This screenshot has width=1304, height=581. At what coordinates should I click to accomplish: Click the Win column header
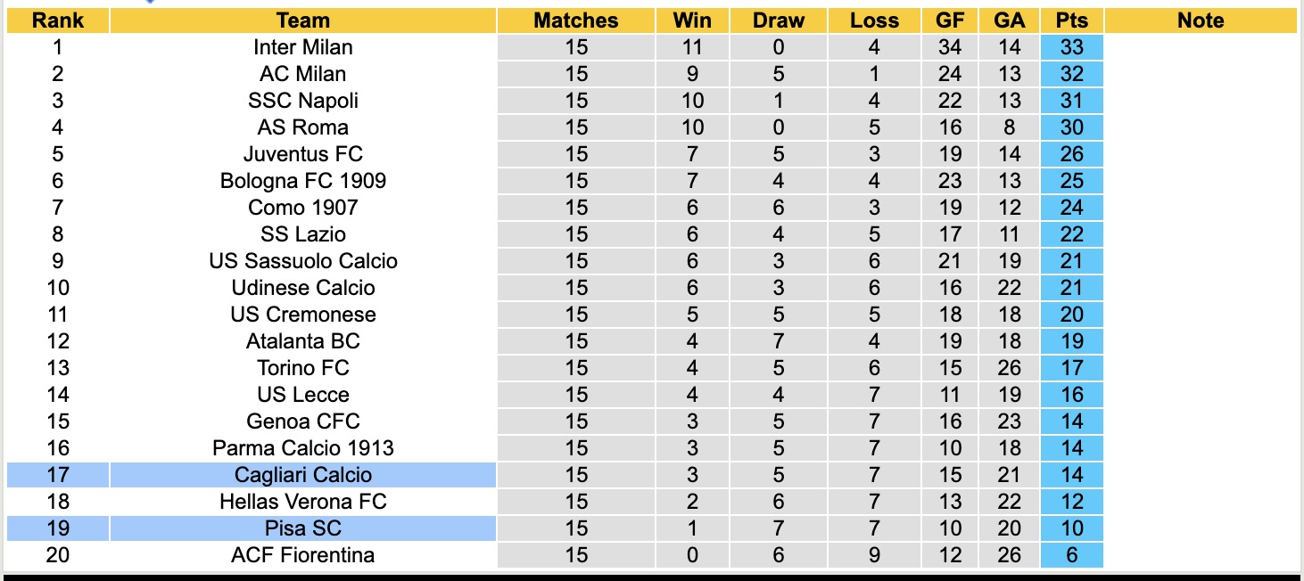point(692,20)
